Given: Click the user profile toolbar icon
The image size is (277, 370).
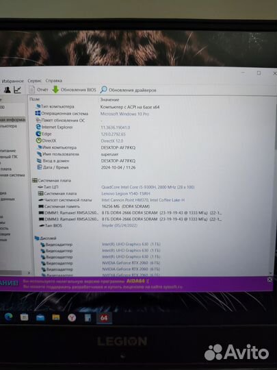Looking at the screenshot, I should click(7, 90).
